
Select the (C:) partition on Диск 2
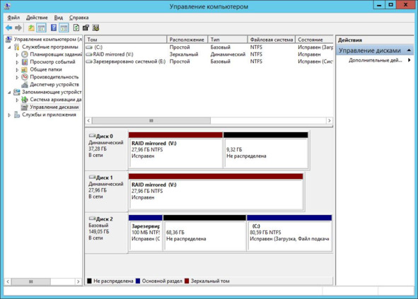click(x=289, y=233)
